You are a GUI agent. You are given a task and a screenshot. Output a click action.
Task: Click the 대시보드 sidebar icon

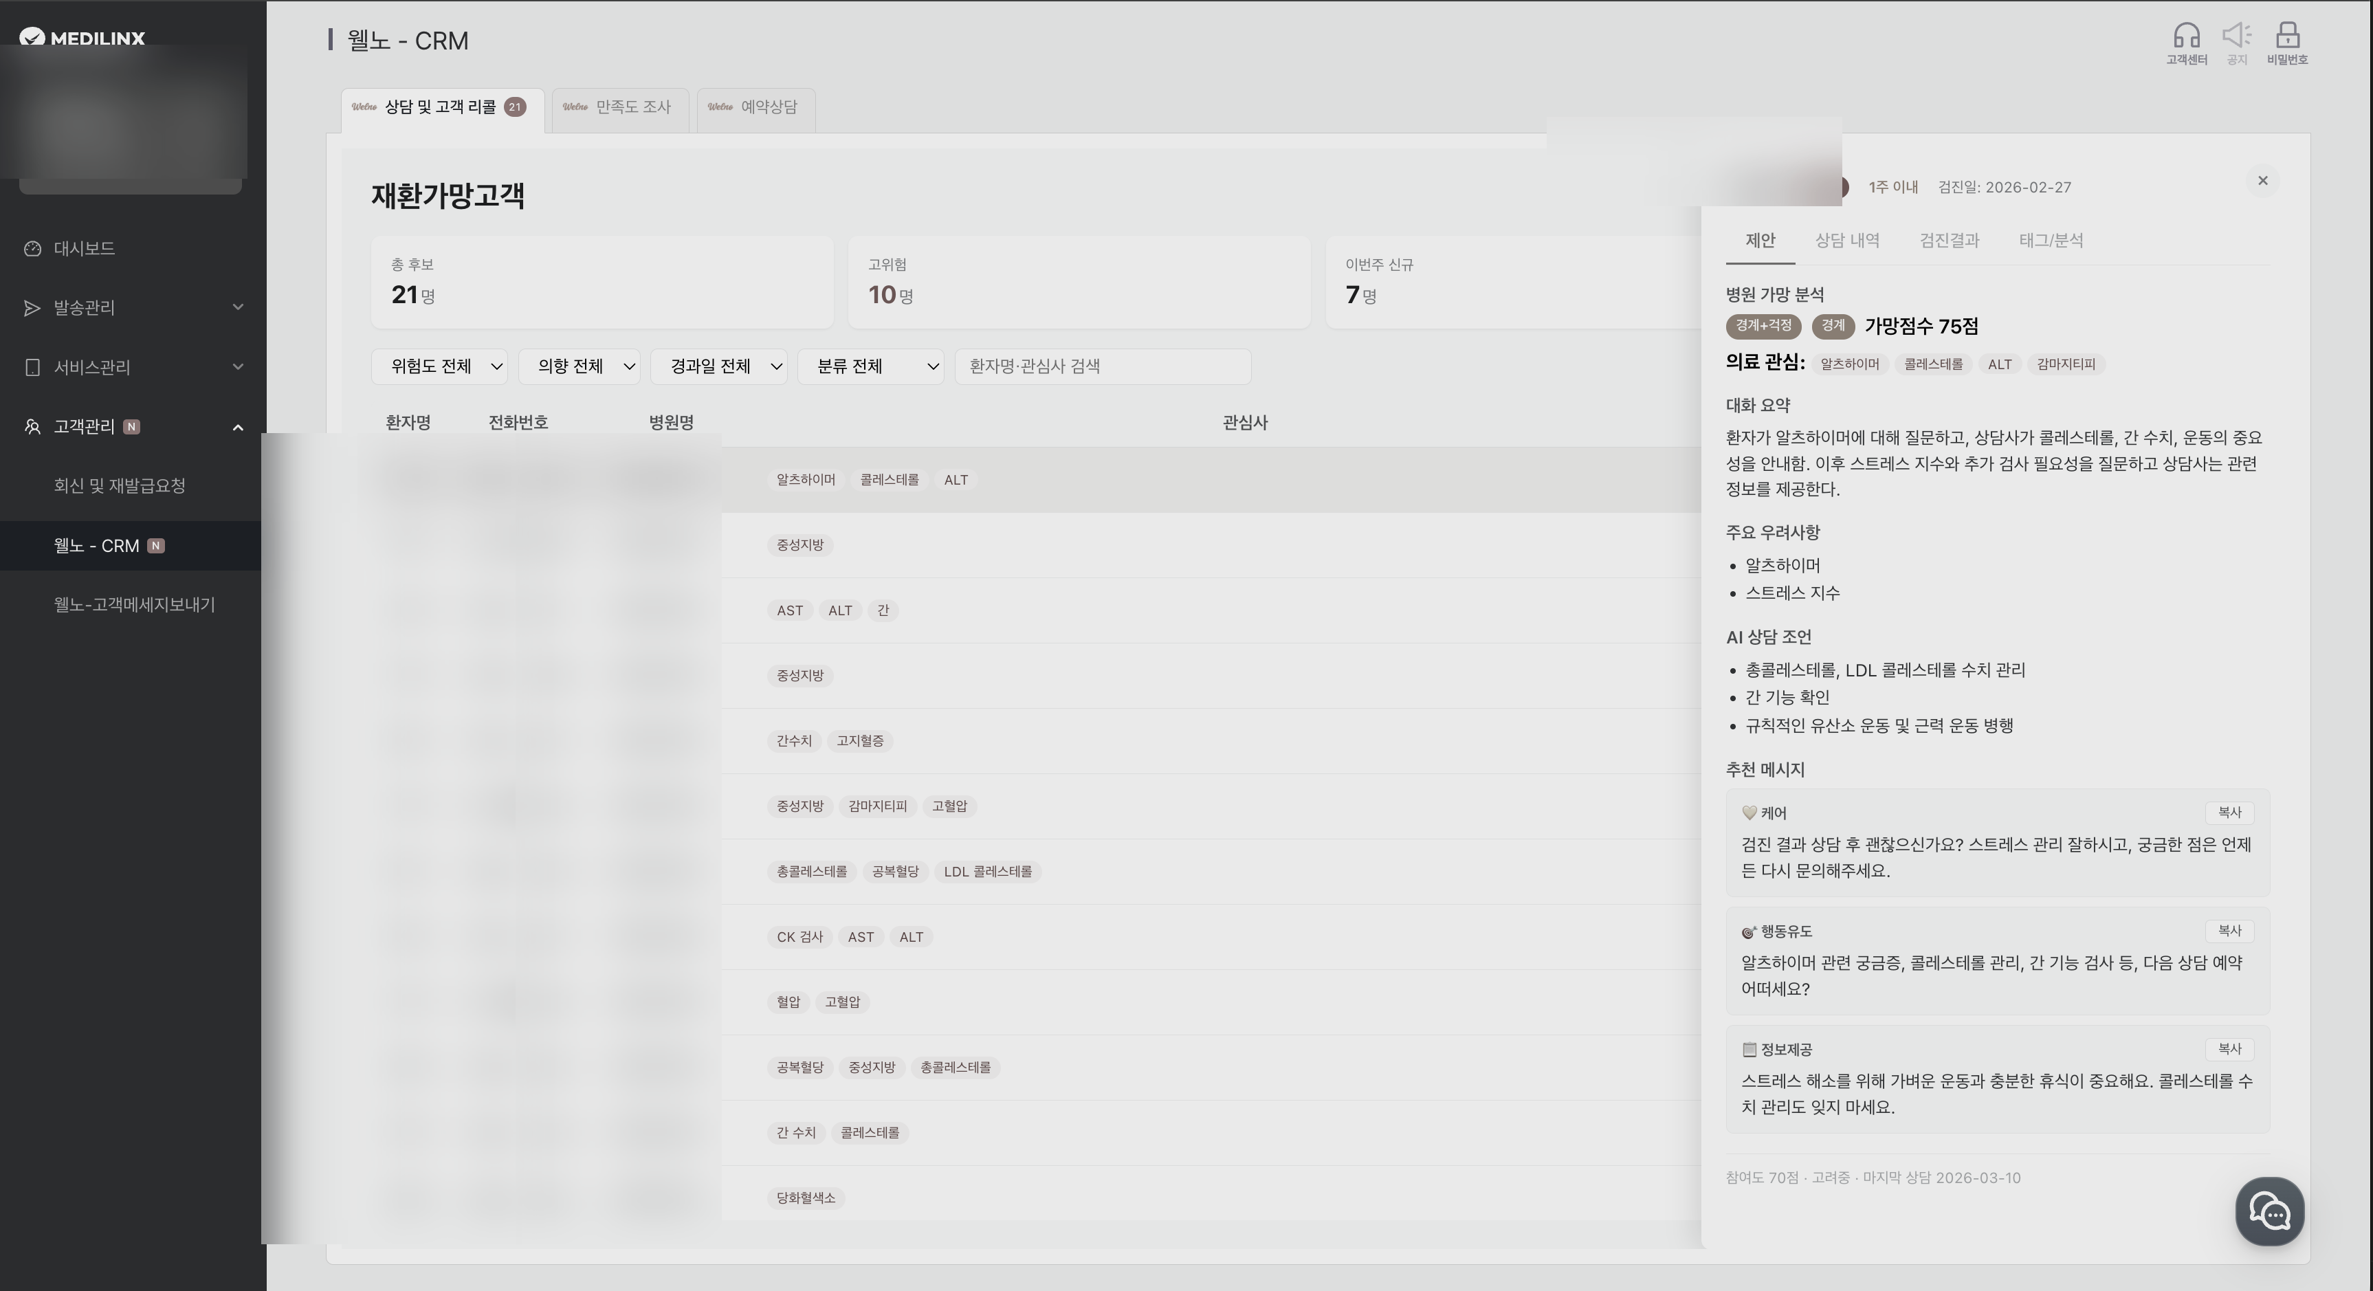click(x=32, y=249)
